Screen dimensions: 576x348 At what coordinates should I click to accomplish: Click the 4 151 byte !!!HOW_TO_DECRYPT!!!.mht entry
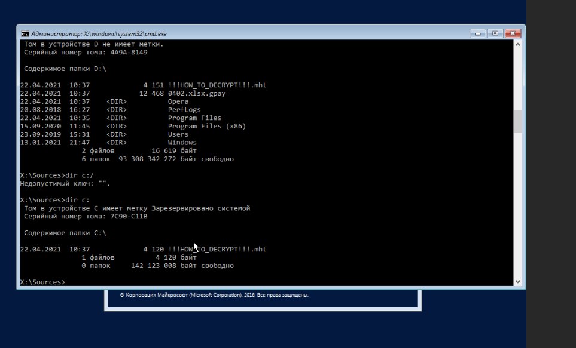tap(144, 85)
